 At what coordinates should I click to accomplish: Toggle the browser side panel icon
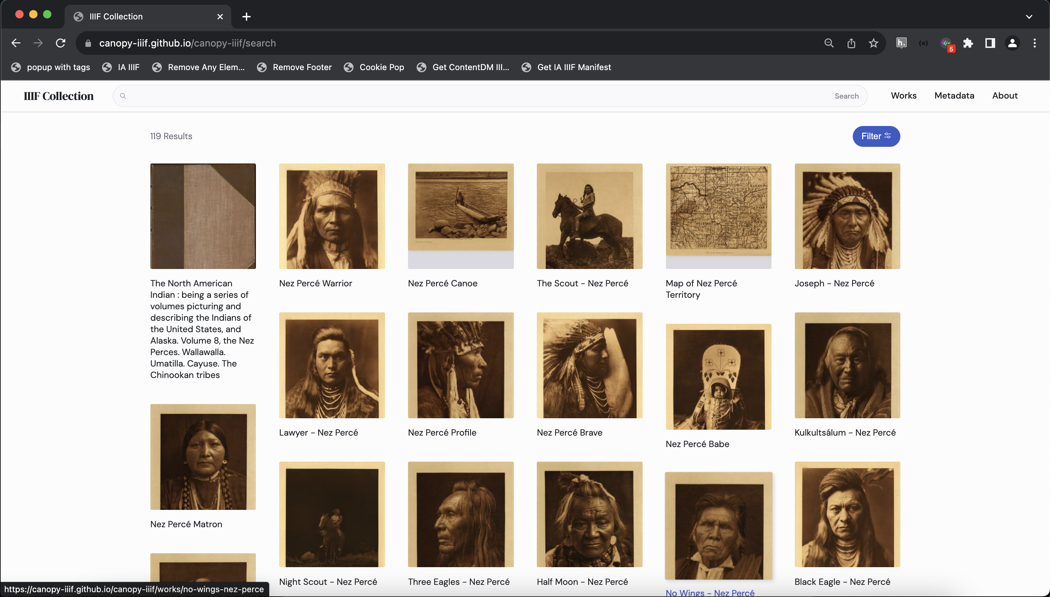pos(990,43)
